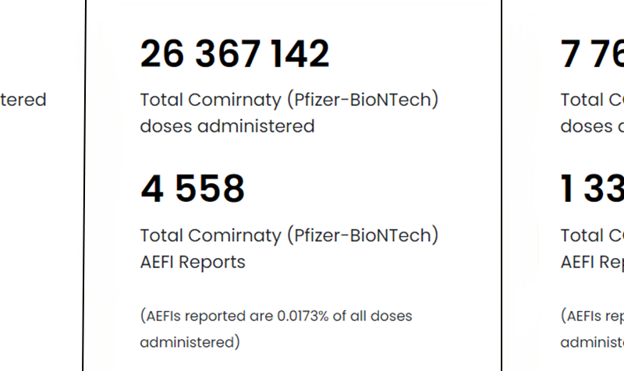Click the 4 558 AEFI reports figure
624x371 pixels.
(x=193, y=189)
